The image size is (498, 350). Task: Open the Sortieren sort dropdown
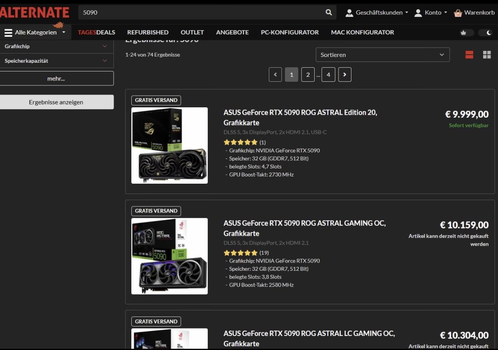382,54
